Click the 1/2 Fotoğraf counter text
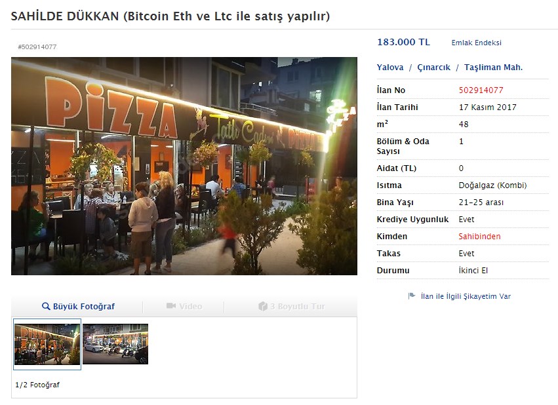 pyautogui.click(x=37, y=385)
